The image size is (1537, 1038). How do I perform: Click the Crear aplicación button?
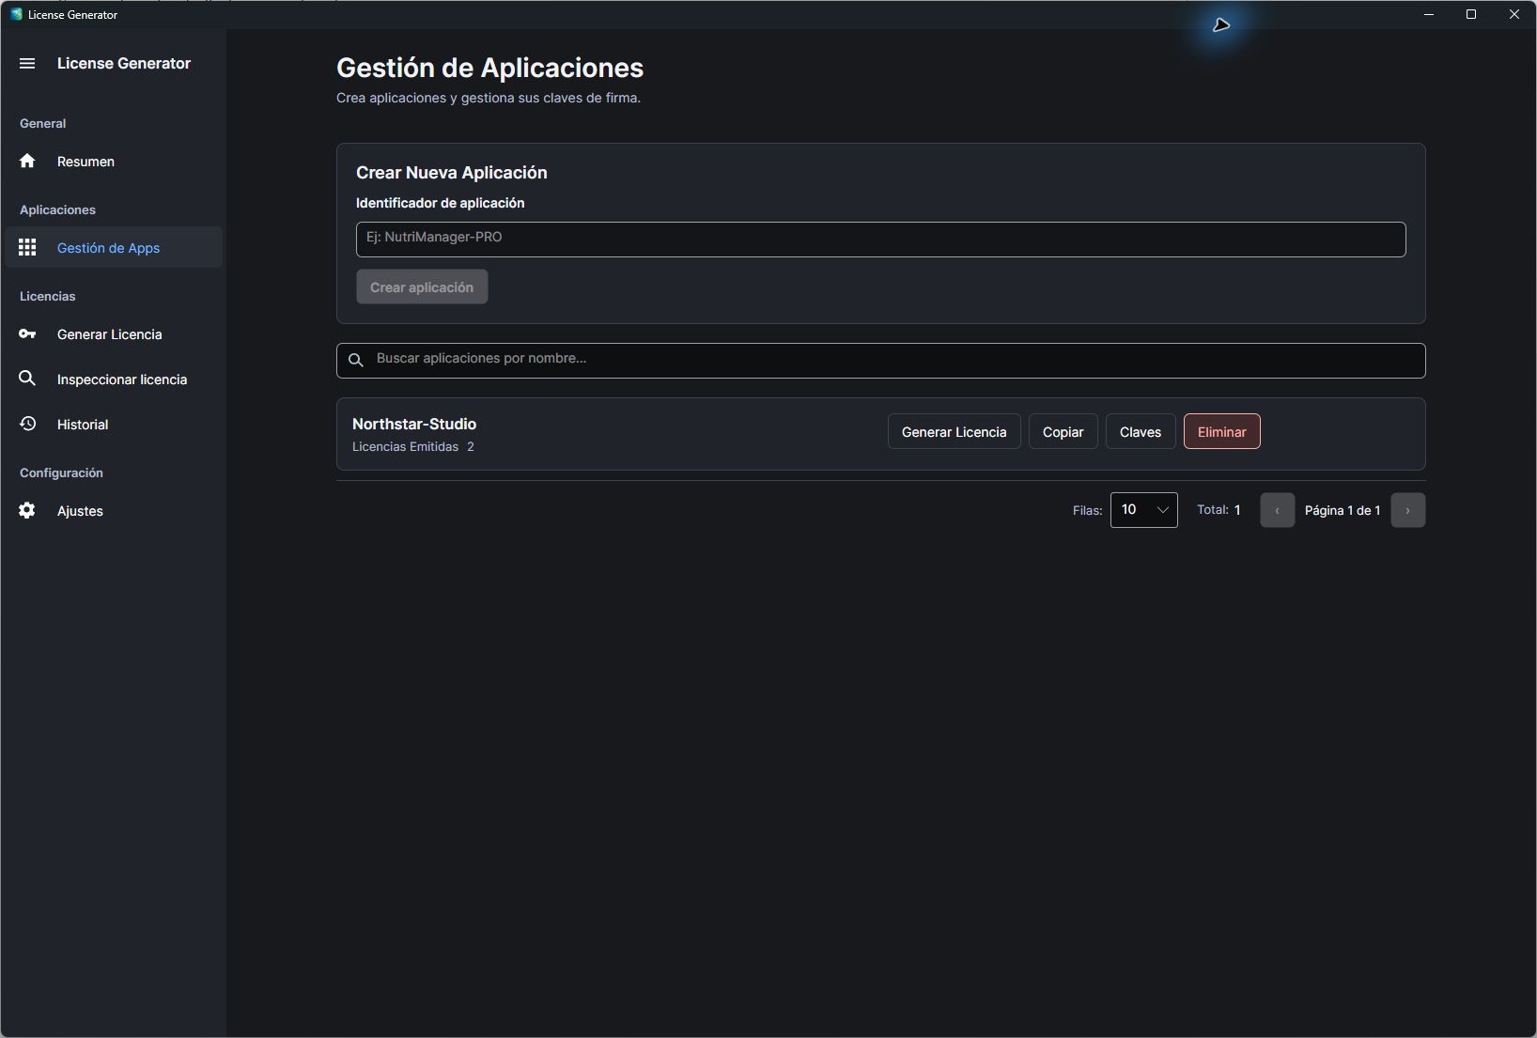(x=422, y=287)
